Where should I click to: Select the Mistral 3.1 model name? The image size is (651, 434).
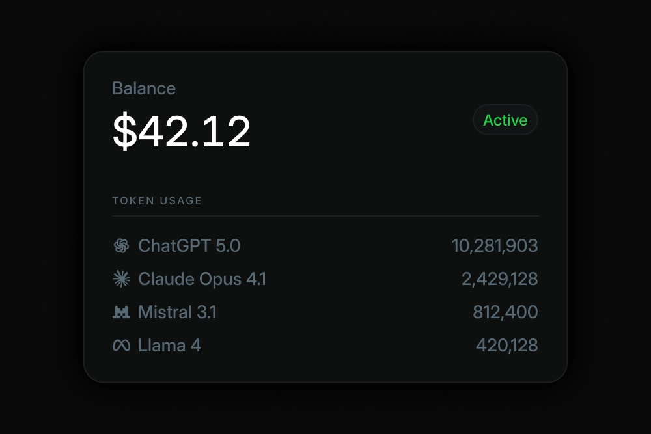coord(177,312)
